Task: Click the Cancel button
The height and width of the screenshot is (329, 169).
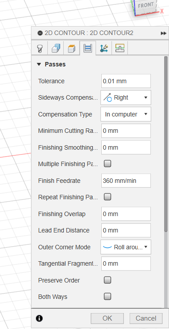Action: [146, 318]
